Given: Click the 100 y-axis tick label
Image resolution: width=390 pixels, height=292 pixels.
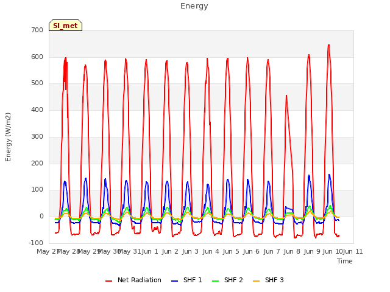Looking at the screenshot, I should point(37,190).
